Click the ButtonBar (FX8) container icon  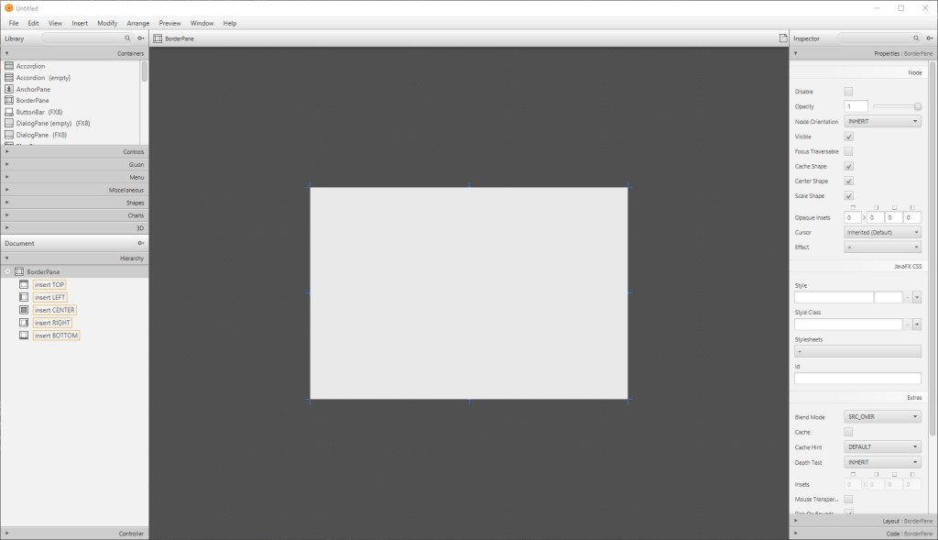[x=9, y=112]
